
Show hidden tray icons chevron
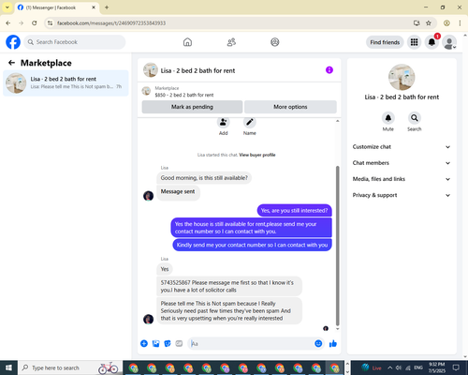(390, 367)
